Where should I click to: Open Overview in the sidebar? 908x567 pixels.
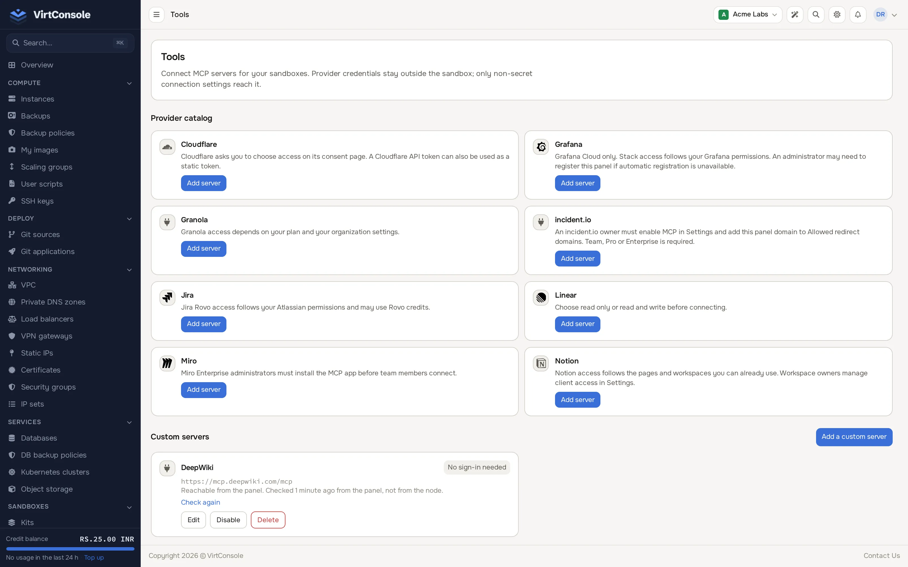[70, 65]
